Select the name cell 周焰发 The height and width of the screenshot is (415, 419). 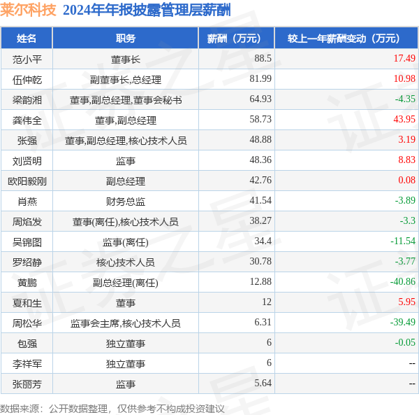tap(27, 222)
